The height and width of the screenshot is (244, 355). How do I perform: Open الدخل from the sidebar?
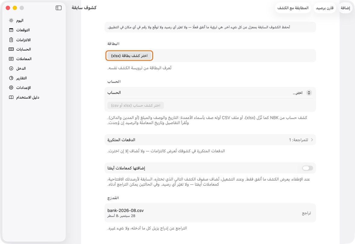tap(34, 69)
